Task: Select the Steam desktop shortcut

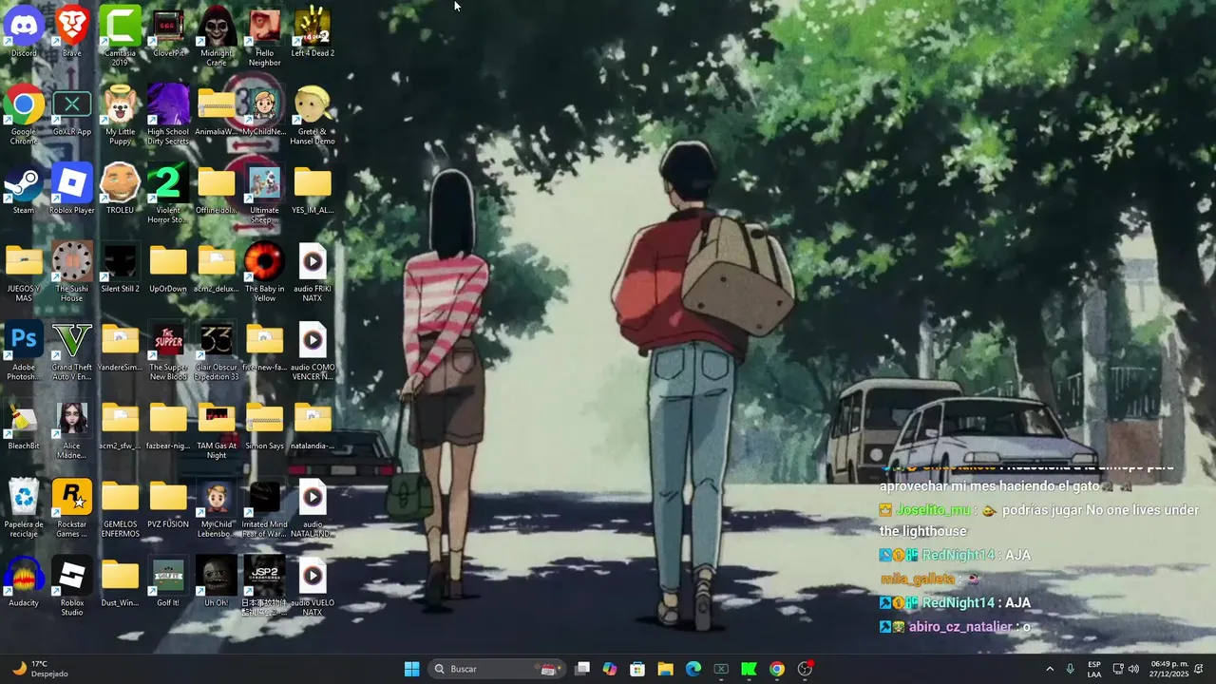Action: (24, 189)
